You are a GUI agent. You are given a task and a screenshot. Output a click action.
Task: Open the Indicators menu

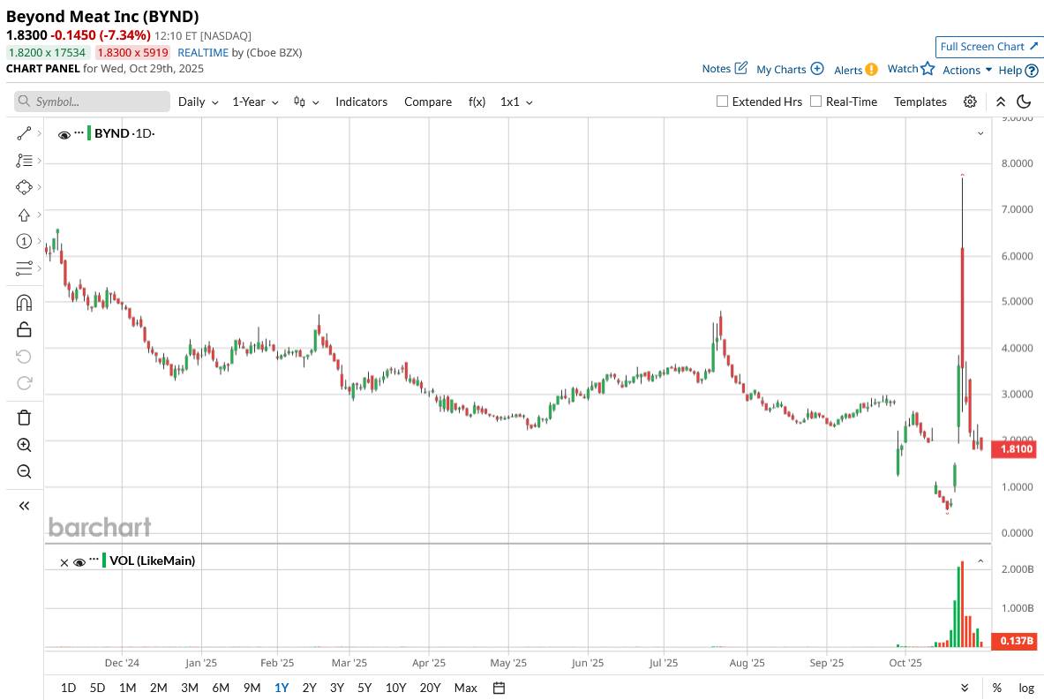tap(362, 102)
